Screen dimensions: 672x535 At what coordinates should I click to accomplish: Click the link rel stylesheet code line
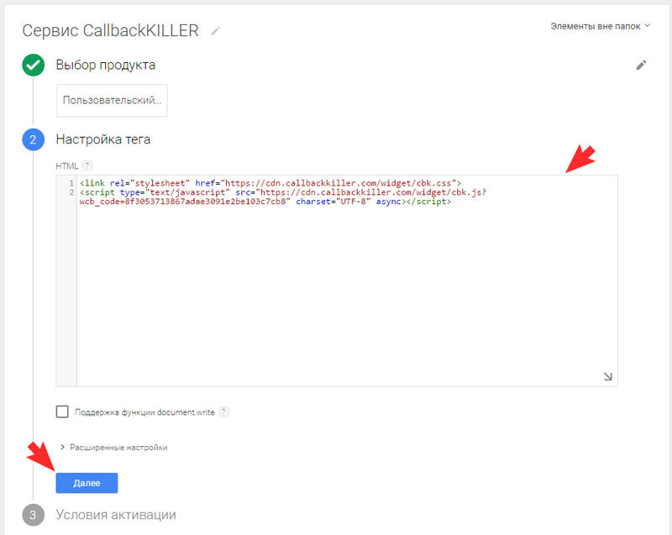[270, 183]
